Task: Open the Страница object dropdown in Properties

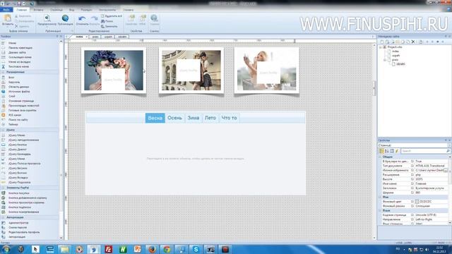Action: point(449,145)
